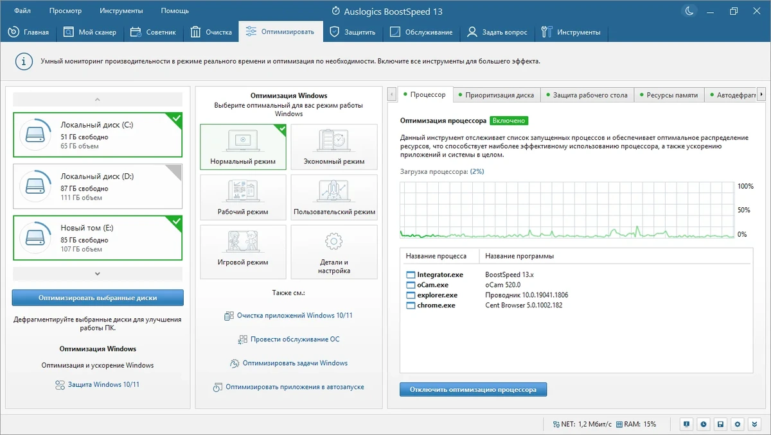Click the info icon in the banner
Screen dimensions: 771x435
[x=24, y=62]
